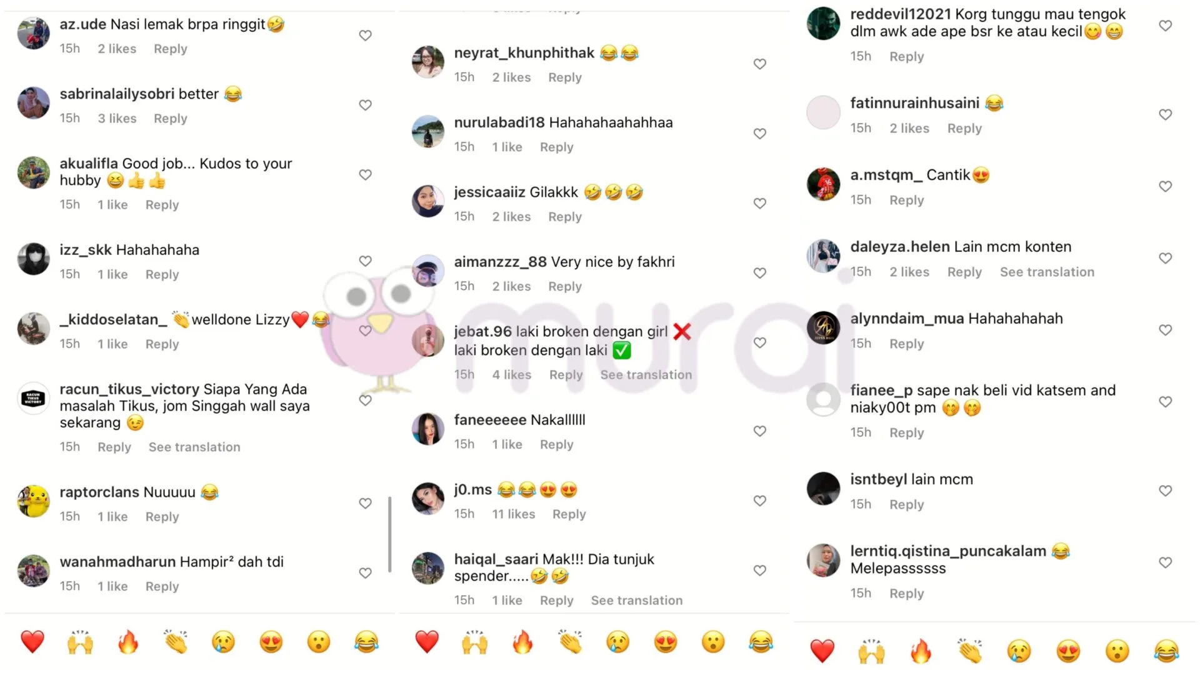
Task: Like jessicaaiiz's Gilakkk comment
Action: (x=759, y=203)
